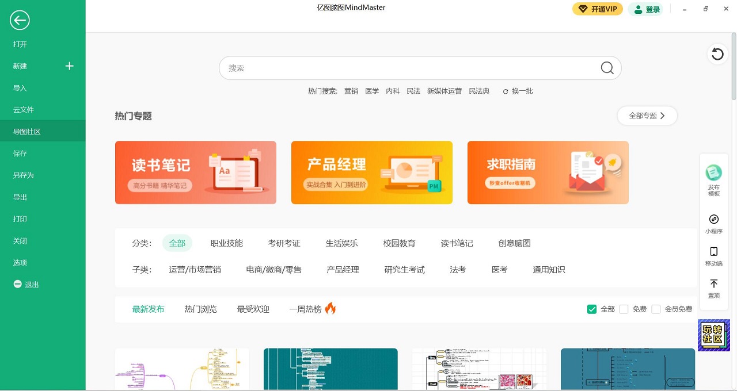Select 产品经理 subcategory filter
The height and width of the screenshot is (391, 737).
(x=343, y=270)
